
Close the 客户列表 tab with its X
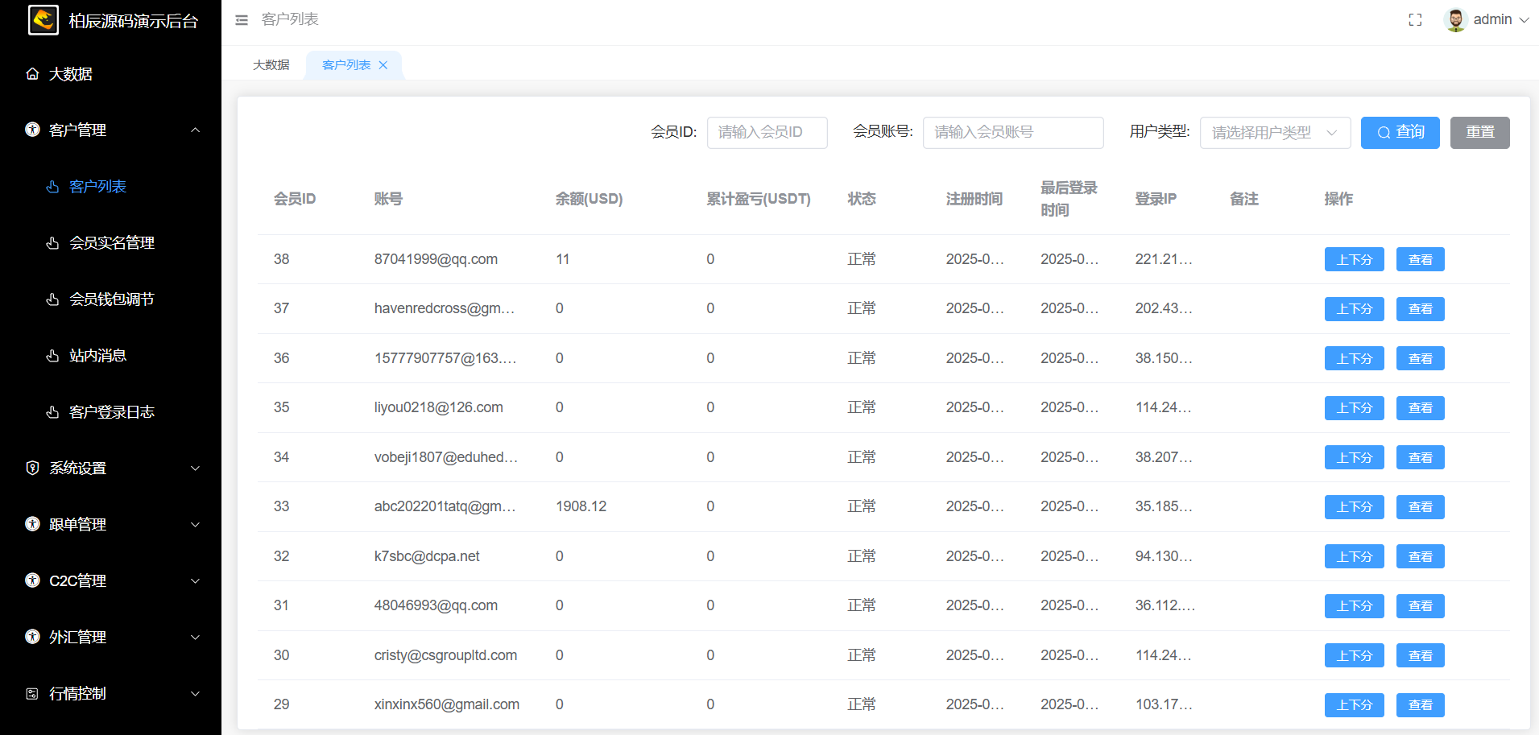click(x=383, y=65)
